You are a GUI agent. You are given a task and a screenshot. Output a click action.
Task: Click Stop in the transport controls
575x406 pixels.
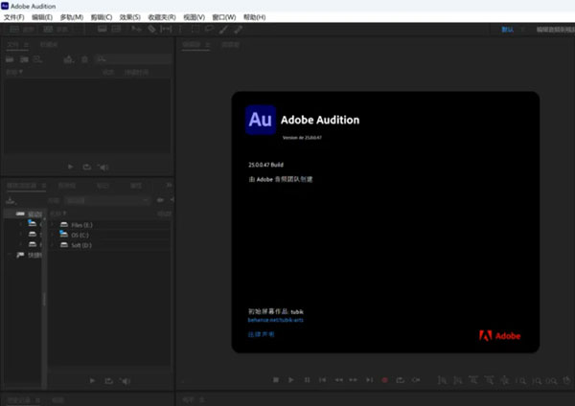click(x=276, y=380)
